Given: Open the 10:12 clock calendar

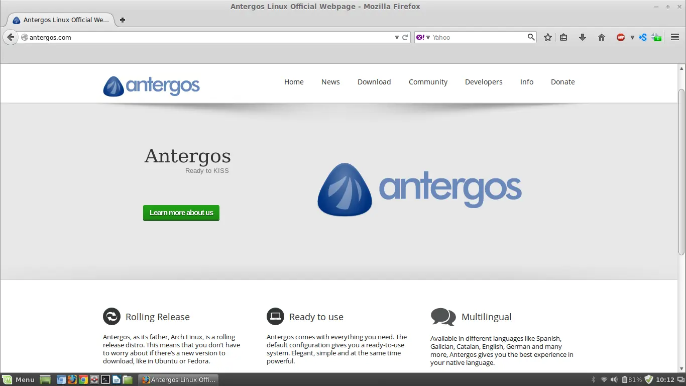Looking at the screenshot, I should [665, 379].
